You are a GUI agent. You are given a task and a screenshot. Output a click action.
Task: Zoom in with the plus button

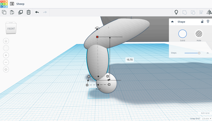(x=6, y=55)
